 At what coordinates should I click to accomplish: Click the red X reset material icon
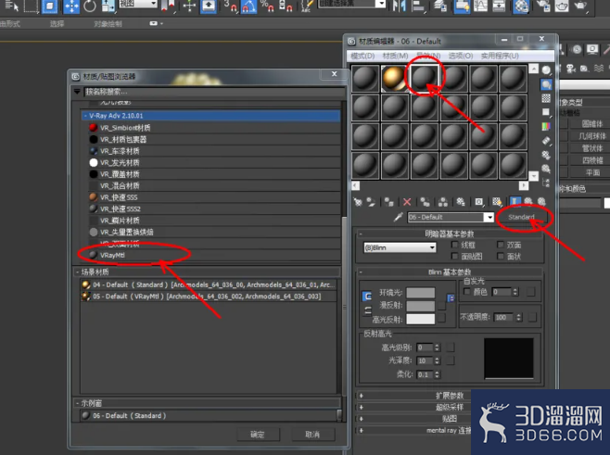tap(407, 202)
